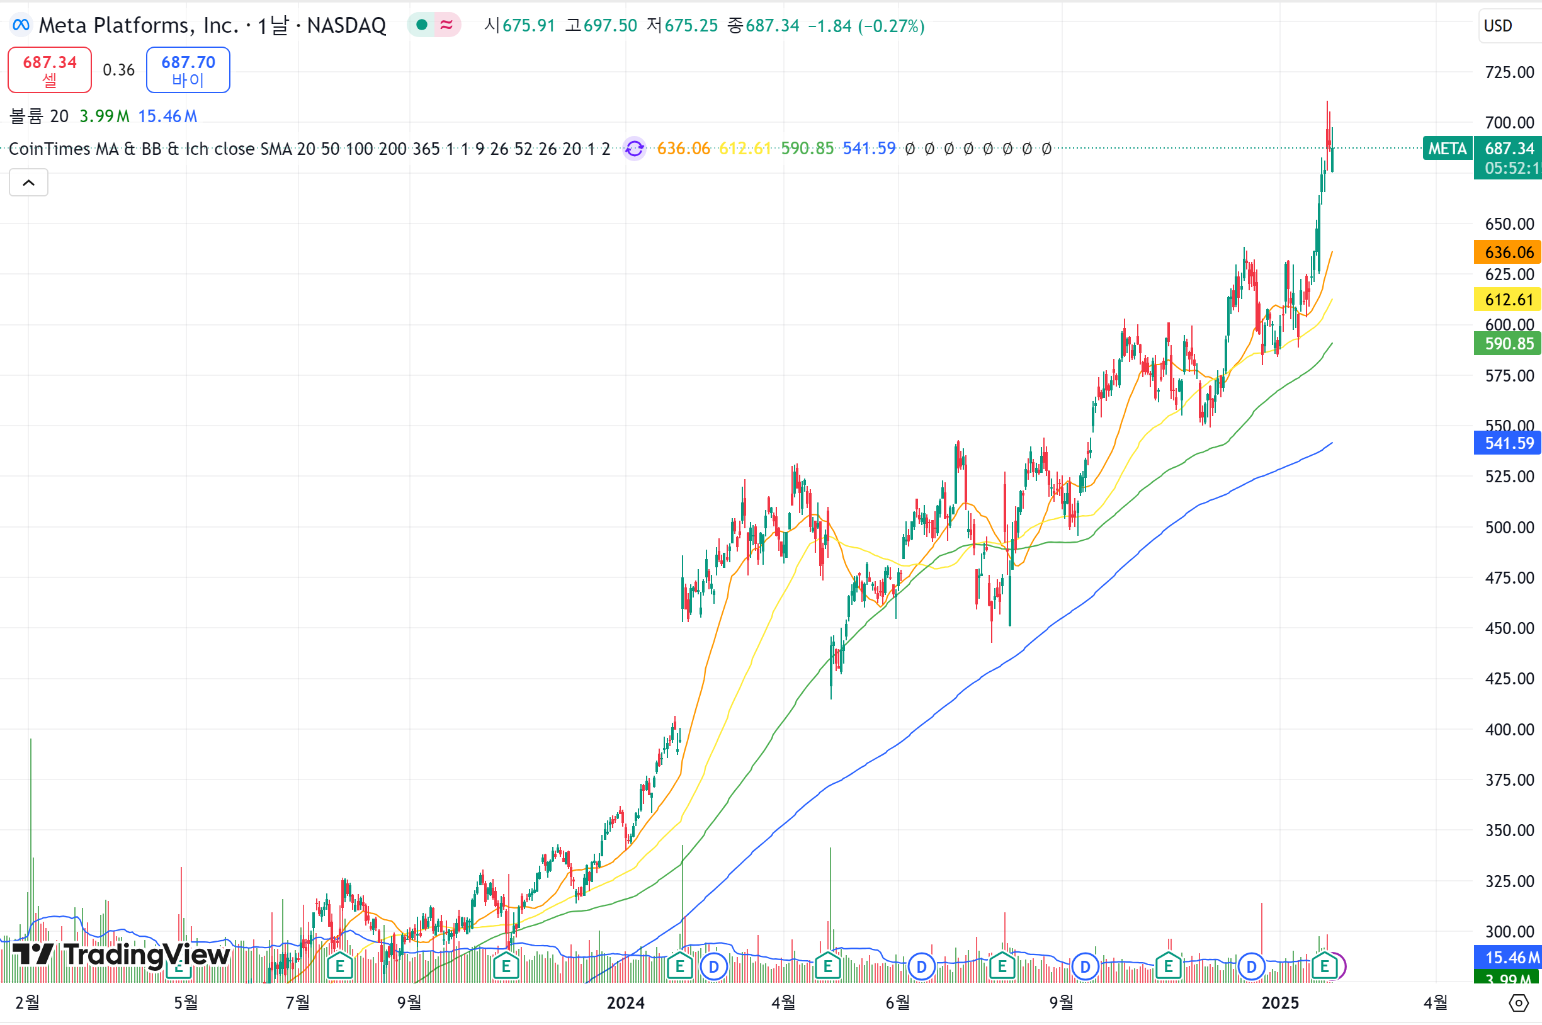Select the 볼륨 20 volume indicator legend
The image size is (1542, 1025).
point(39,116)
